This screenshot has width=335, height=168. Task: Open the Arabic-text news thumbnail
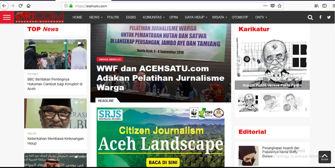pyautogui.click(x=55, y=160)
